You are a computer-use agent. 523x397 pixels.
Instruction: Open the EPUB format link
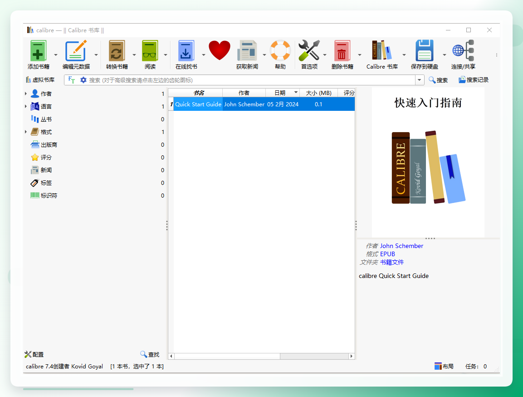[387, 254]
